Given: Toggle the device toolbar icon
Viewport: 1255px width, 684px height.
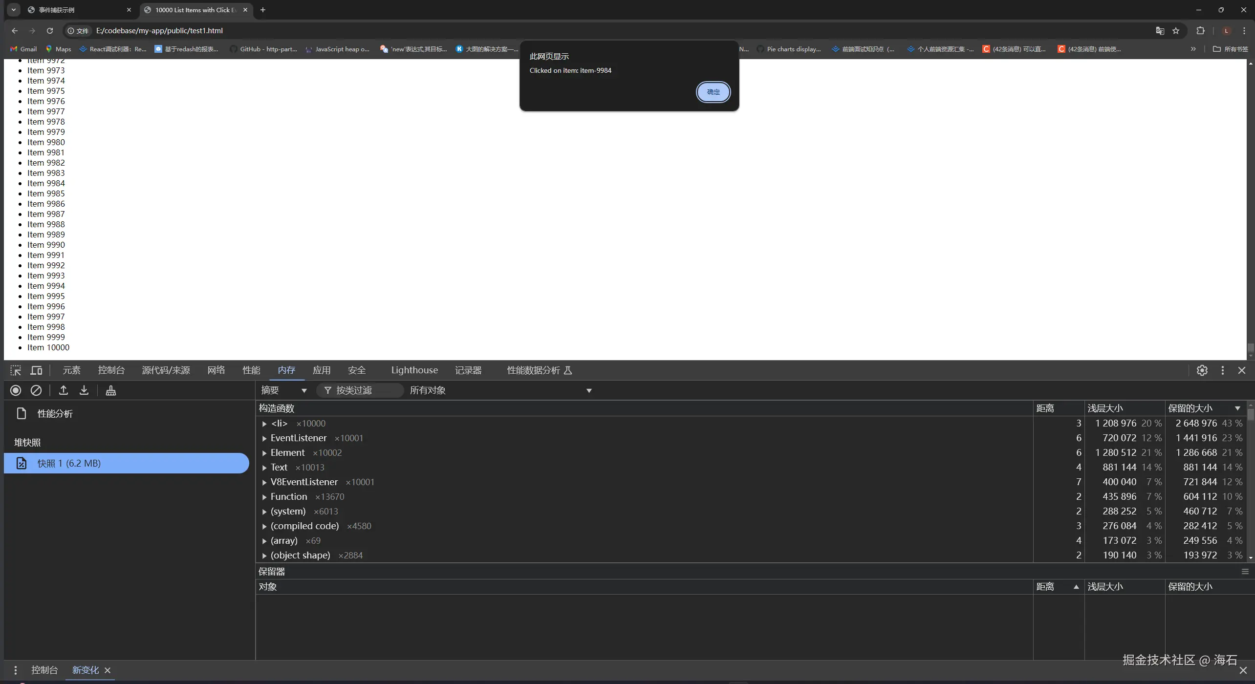Looking at the screenshot, I should (37, 370).
